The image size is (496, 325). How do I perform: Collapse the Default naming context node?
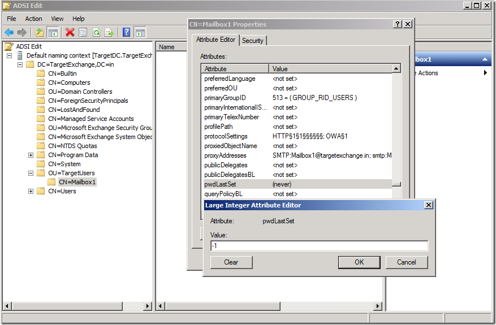click(x=10, y=55)
